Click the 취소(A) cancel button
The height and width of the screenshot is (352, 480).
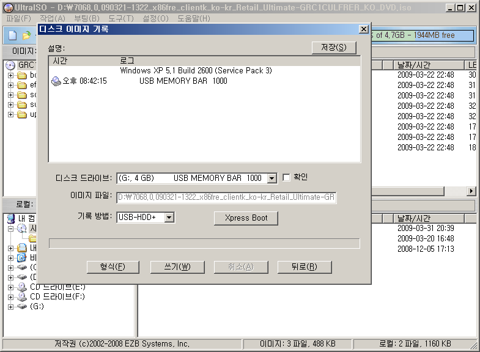[x=241, y=267]
